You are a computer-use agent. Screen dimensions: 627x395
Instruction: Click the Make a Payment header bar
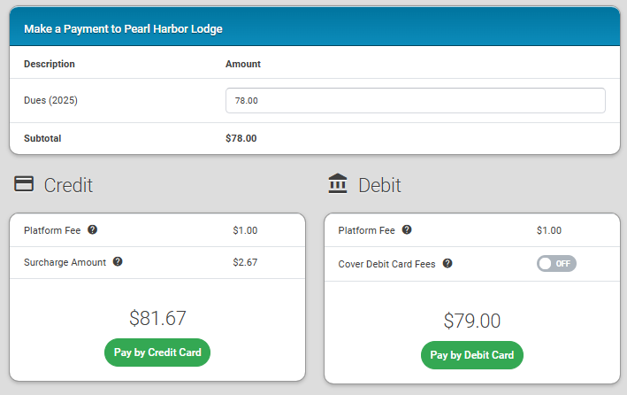(x=313, y=28)
